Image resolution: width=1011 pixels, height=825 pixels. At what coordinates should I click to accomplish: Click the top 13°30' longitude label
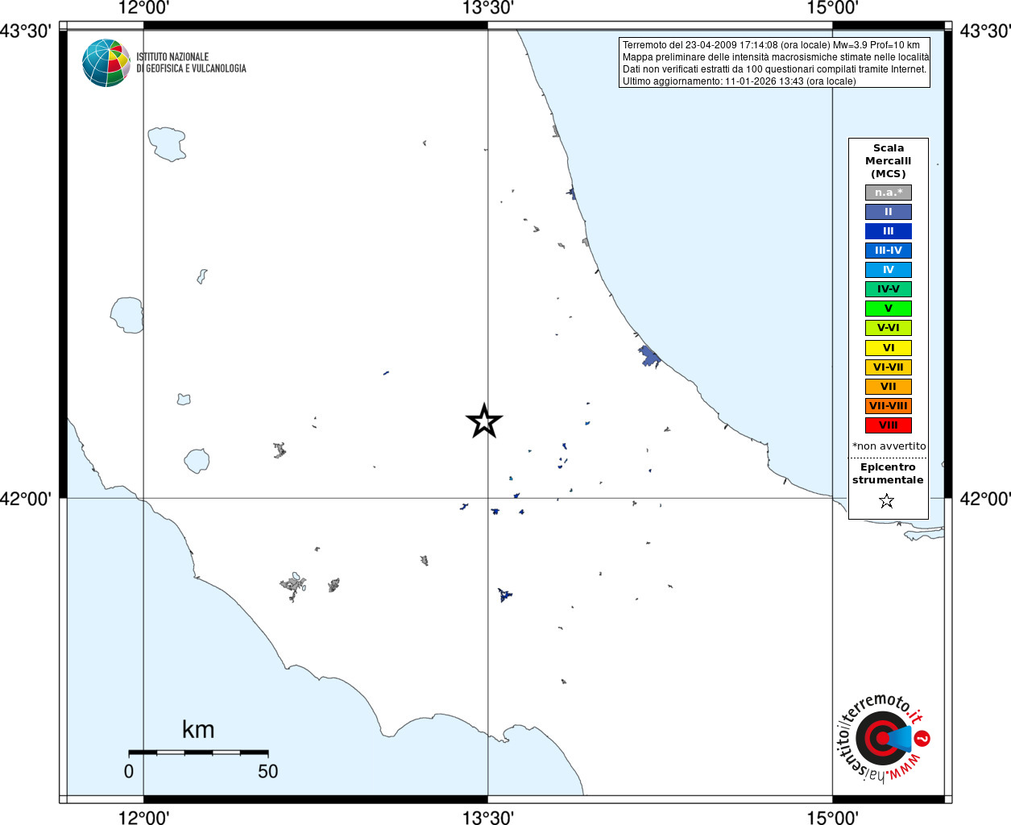pyautogui.click(x=487, y=9)
